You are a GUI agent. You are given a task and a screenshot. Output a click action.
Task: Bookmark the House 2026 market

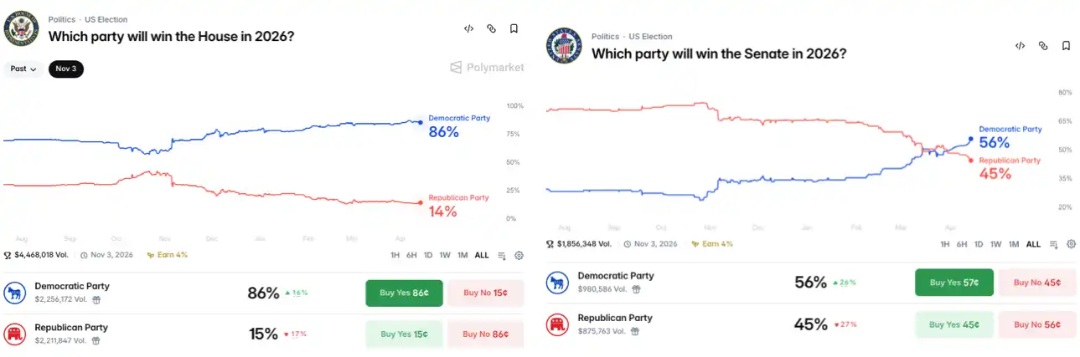pos(514,28)
